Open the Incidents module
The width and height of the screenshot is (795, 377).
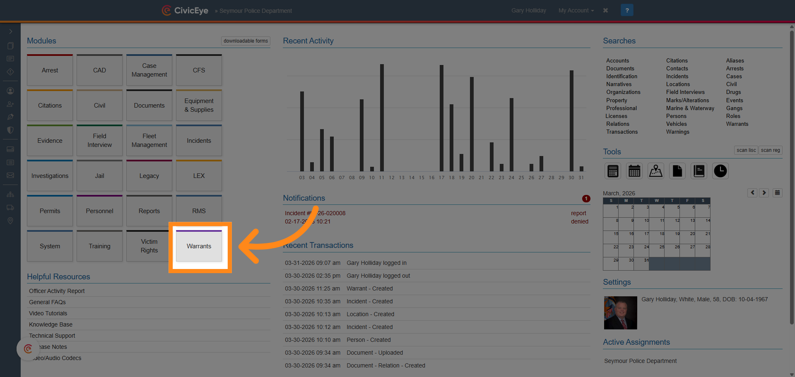pos(199,140)
